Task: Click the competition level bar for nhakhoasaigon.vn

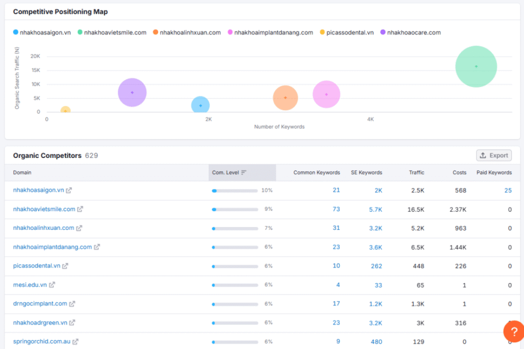Action: pos(234,190)
